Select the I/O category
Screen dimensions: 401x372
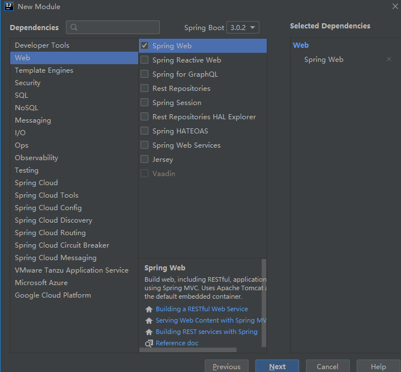[x=74, y=133]
